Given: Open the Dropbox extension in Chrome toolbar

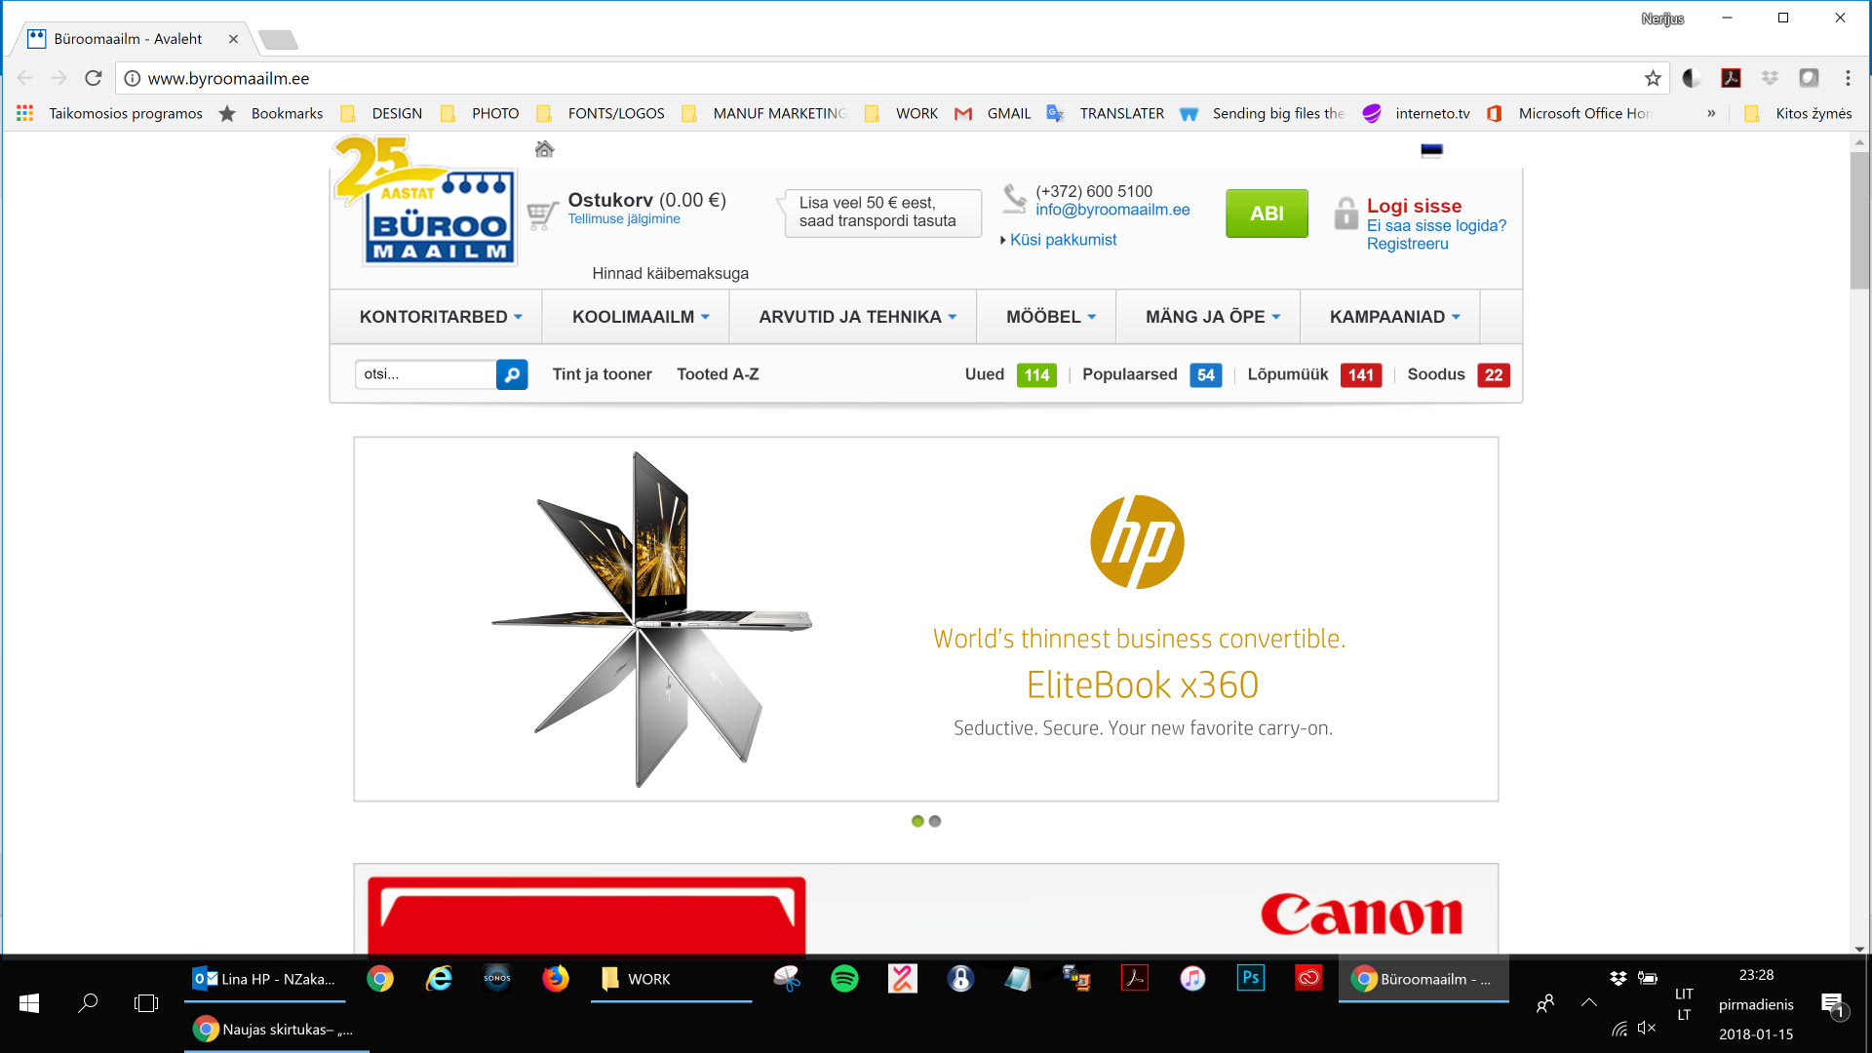Looking at the screenshot, I should [1770, 78].
